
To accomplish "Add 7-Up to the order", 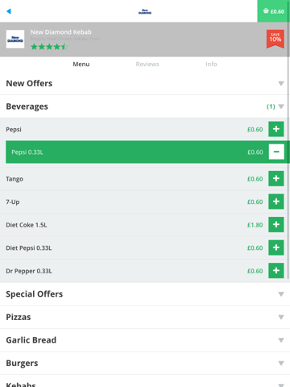I will click(x=276, y=202).
